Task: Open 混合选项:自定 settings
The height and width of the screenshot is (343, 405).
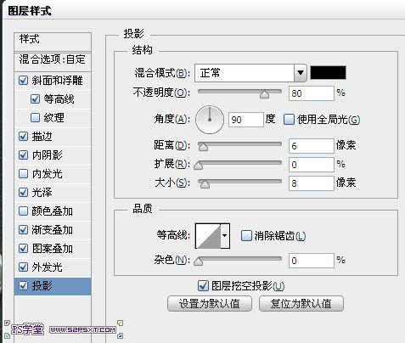Action: [x=53, y=59]
